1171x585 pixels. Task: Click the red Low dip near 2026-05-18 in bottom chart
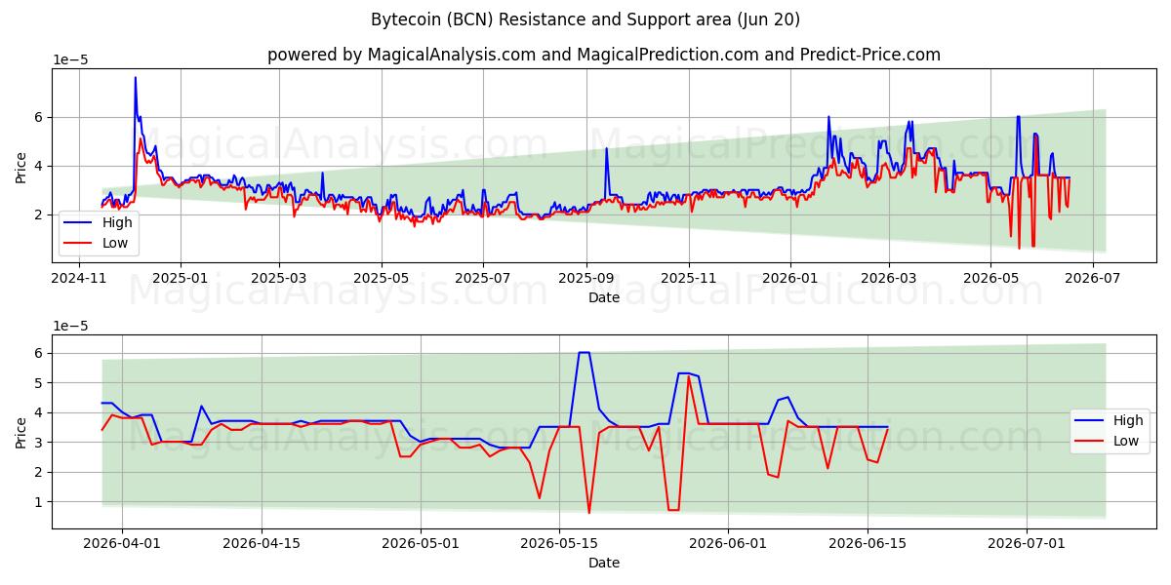click(x=588, y=512)
